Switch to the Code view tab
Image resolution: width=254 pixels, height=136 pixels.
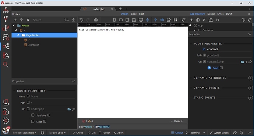[x=134, y=14]
